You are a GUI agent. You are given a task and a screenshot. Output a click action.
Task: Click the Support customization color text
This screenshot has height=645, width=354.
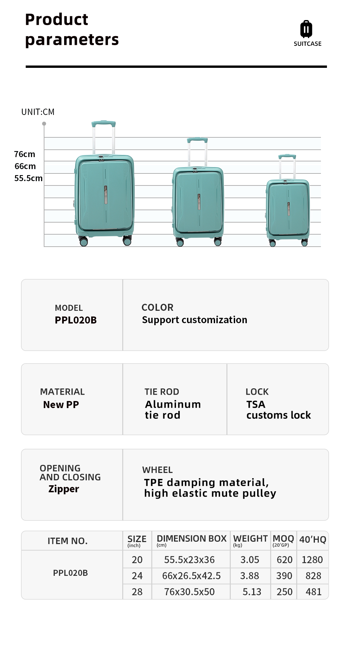pyautogui.click(x=194, y=320)
